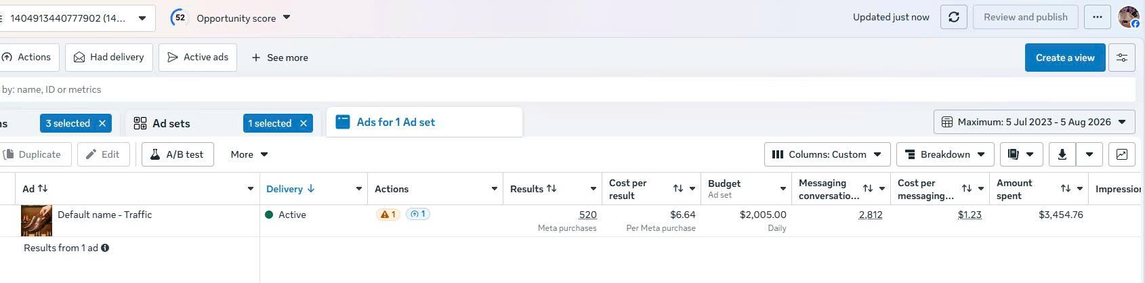Open the charts view icon
This screenshot has height=283, width=1145.
[x=1121, y=154]
